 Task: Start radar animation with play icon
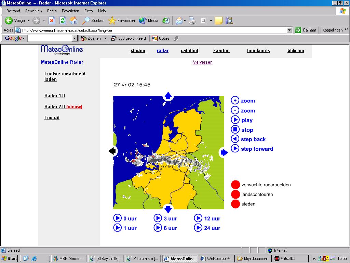point(235,120)
